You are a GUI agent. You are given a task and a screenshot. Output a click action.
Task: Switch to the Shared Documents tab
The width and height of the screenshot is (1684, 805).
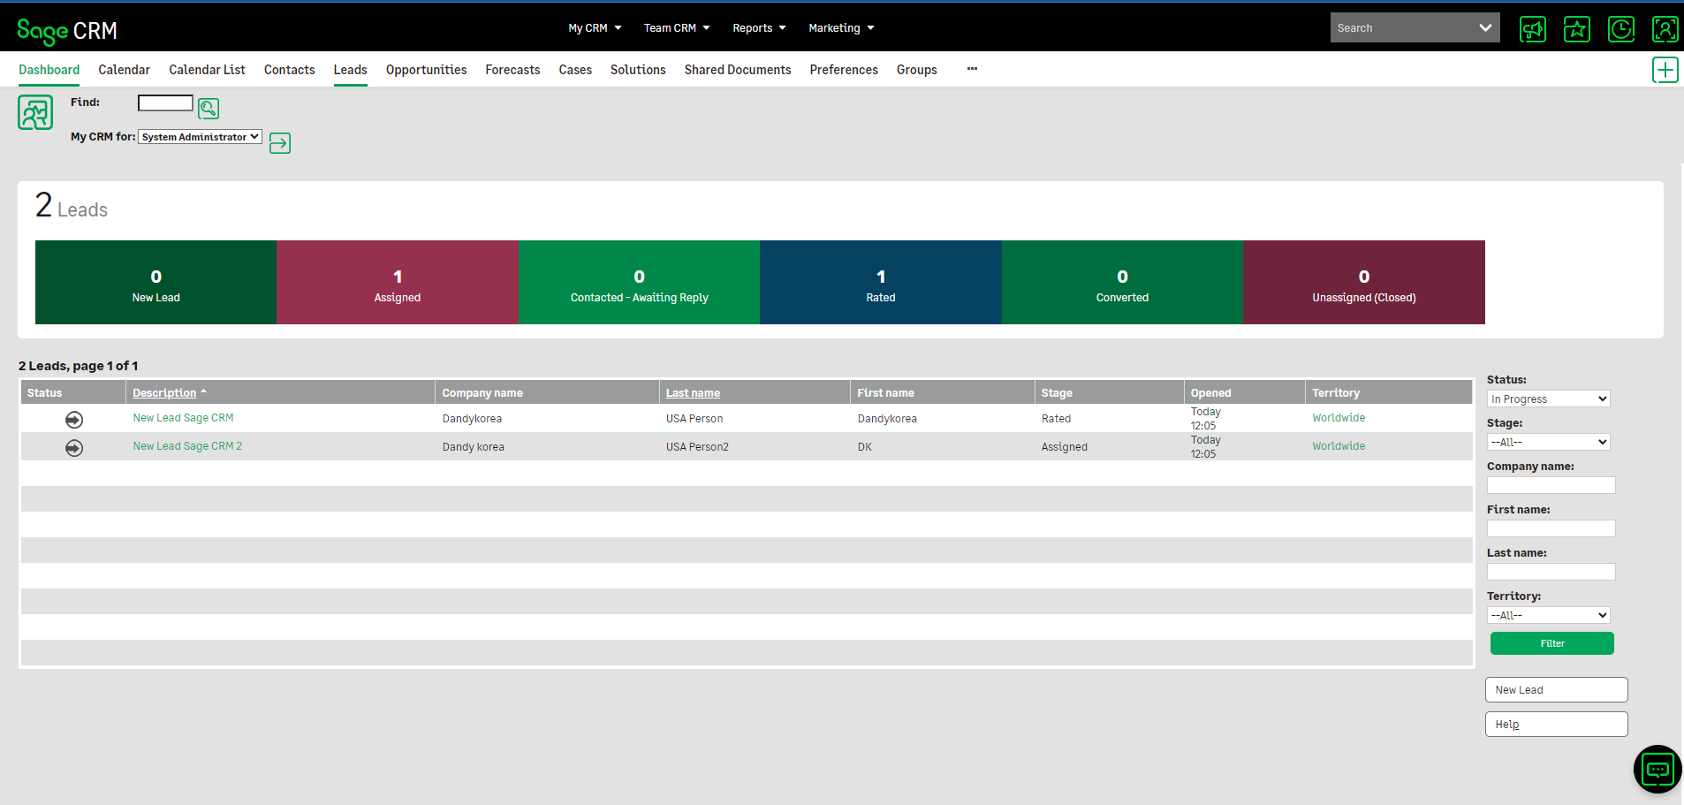(738, 70)
